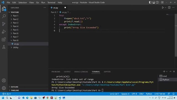Switch to the OUTPUT tab

(x=67, y=72)
